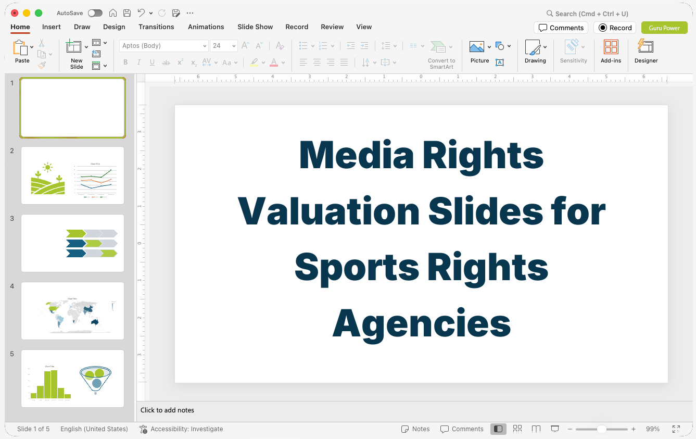Clear all text formatting
The image size is (696, 439).
280,46
